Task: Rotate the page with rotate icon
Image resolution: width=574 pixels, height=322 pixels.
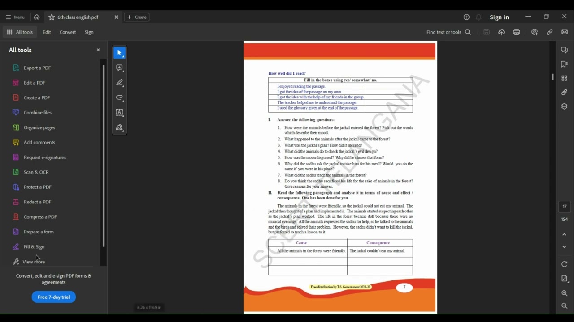Action: coord(565,264)
